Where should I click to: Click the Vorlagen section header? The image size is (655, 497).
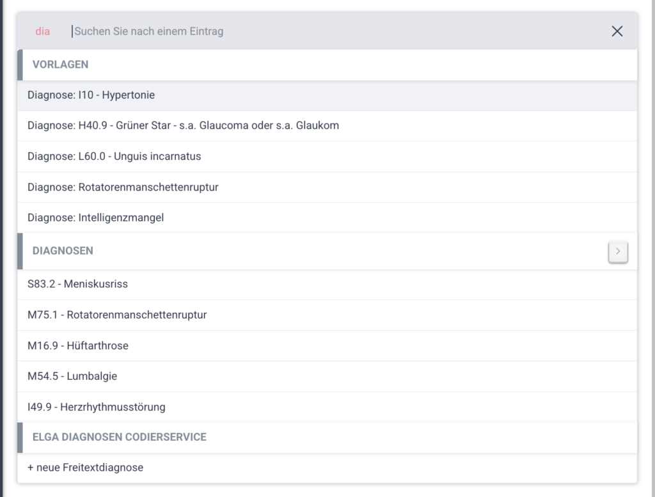click(x=60, y=65)
